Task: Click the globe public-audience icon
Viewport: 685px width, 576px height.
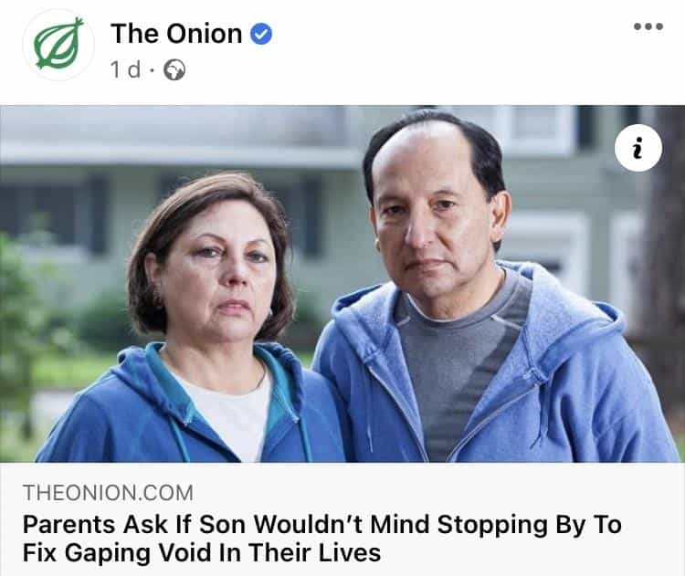Action: point(174,70)
